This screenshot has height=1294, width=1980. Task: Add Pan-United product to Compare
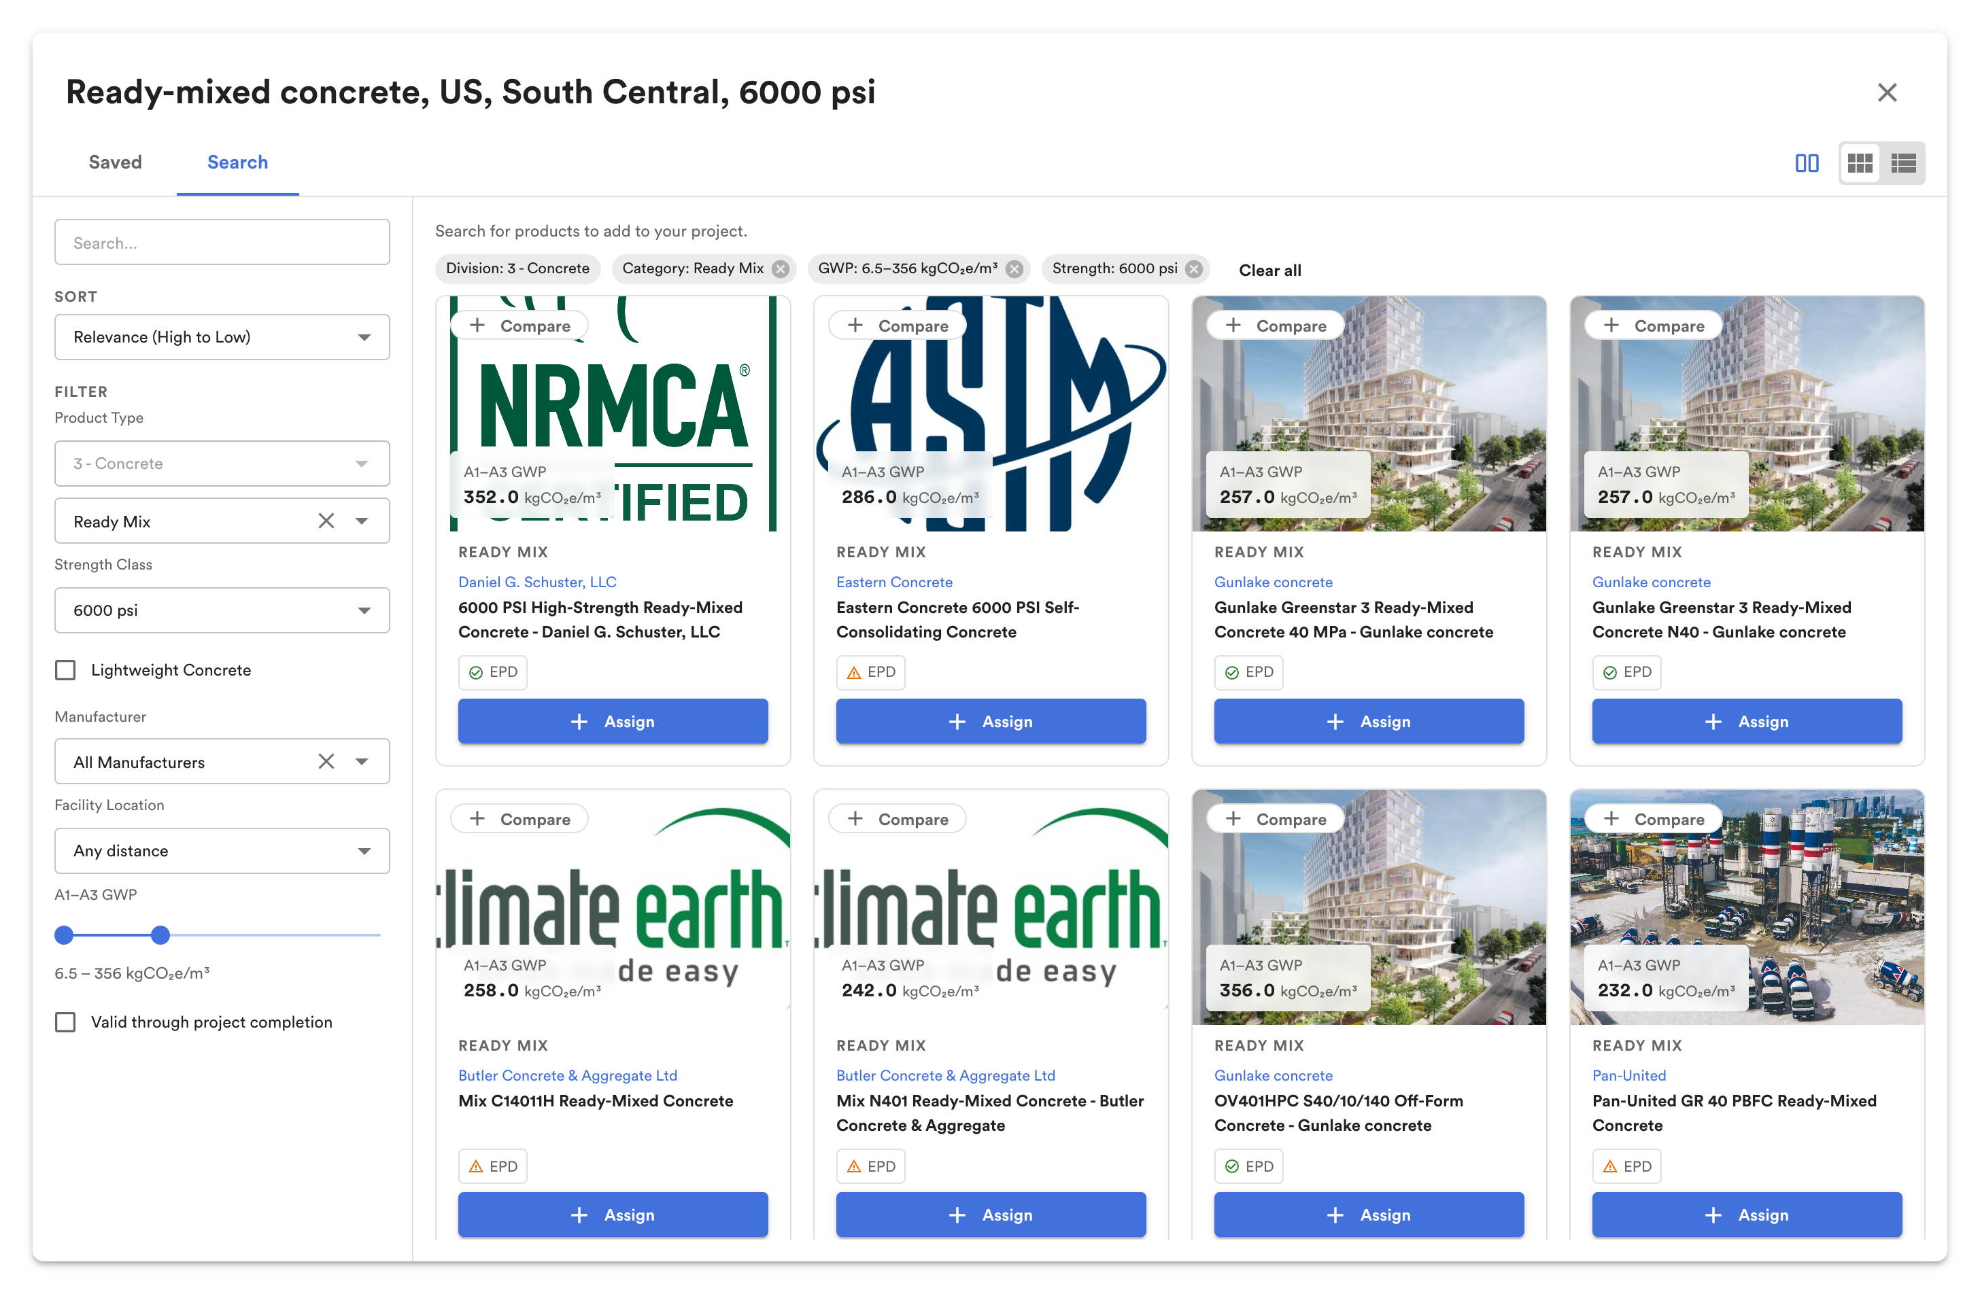(x=1653, y=819)
